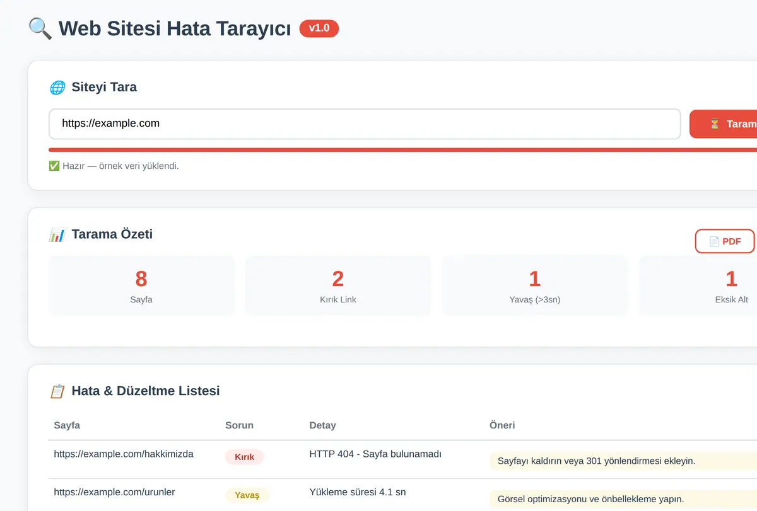Click the clipboard icon beside Hata & Düzeltme Listesi
This screenshot has width=757, height=511.
pyautogui.click(x=57, y=391)
